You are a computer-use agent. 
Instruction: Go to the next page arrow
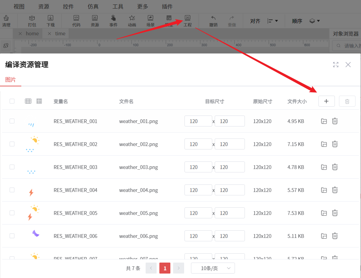[x=179, y=268]
